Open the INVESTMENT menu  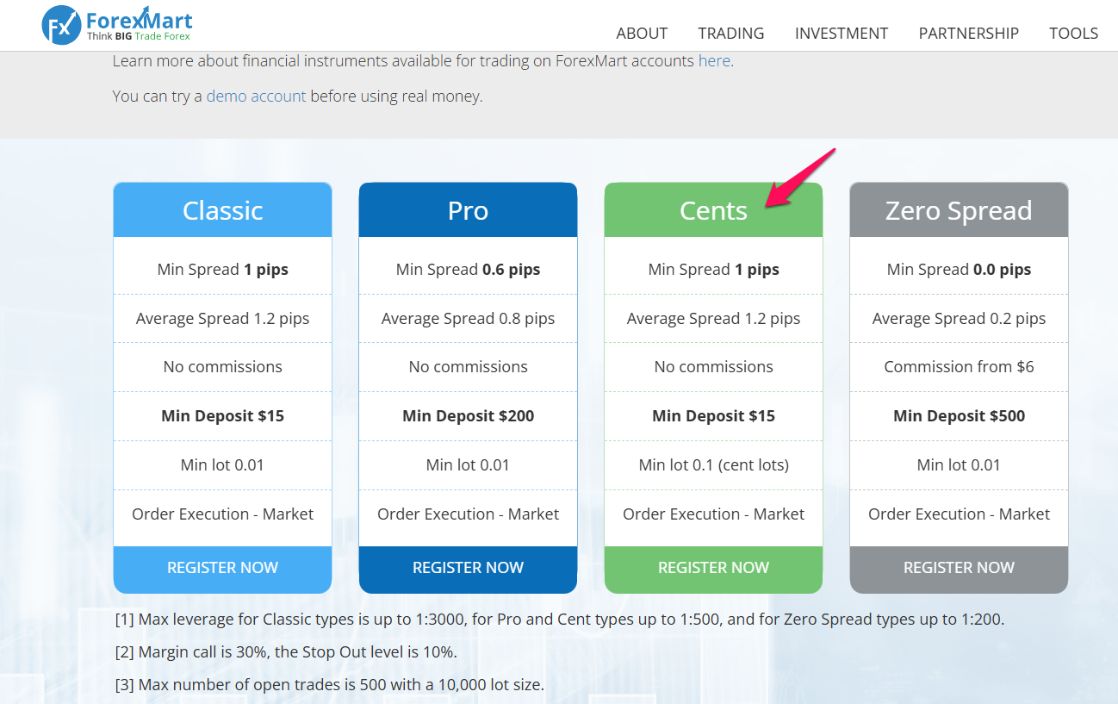[842, 34]
